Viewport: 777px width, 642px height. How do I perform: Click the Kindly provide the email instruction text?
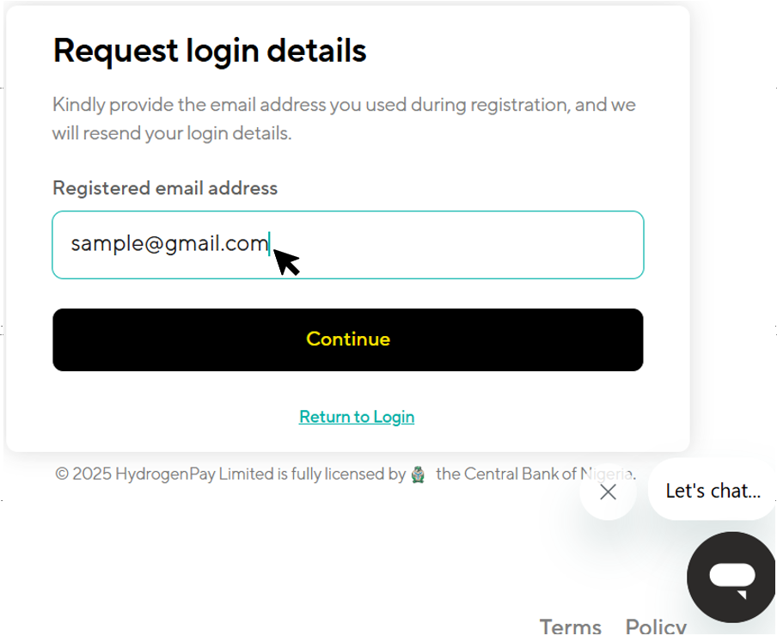point(344,119)
